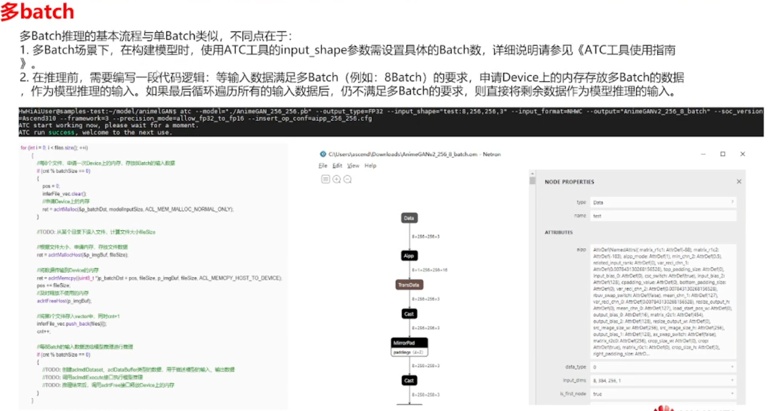This screenshot has width=769, height=411.
Task: Expand the data_type attribute plus icon
Action: point(732,367)
